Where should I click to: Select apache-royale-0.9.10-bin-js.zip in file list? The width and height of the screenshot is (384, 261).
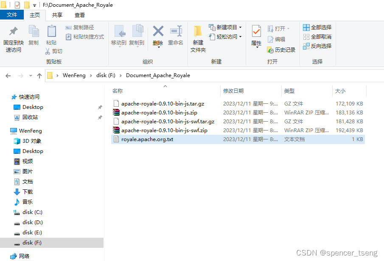point(155,112)
